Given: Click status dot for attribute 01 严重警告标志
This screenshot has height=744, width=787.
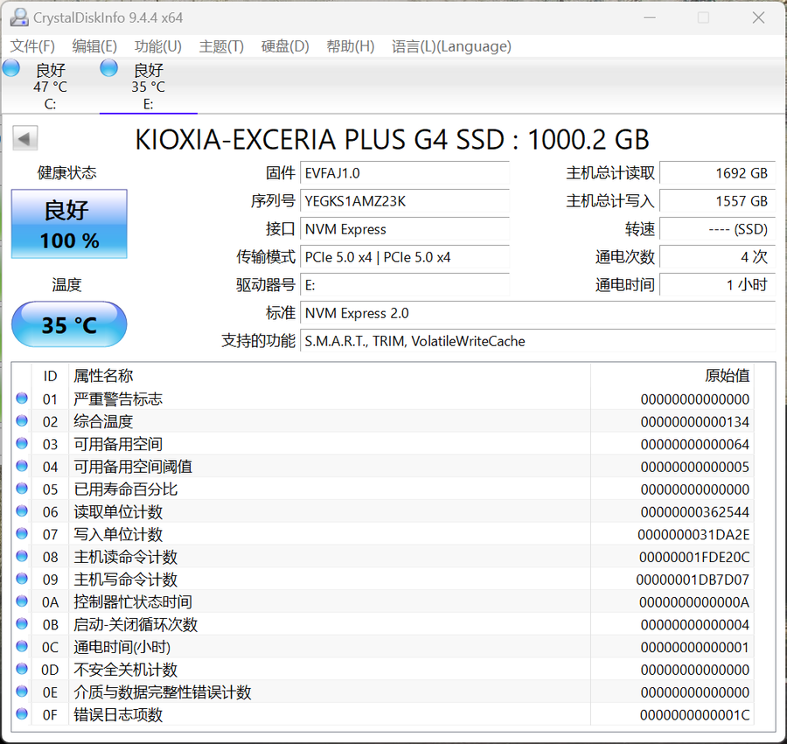Looking at the screenshot, I should pos(22,399).
